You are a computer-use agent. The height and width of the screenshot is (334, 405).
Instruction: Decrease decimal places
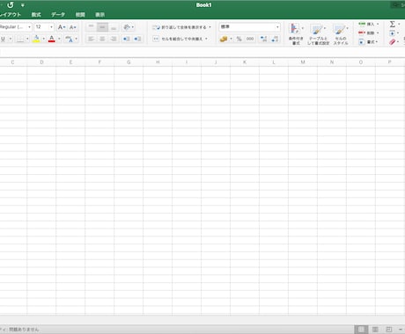[275, 39]
